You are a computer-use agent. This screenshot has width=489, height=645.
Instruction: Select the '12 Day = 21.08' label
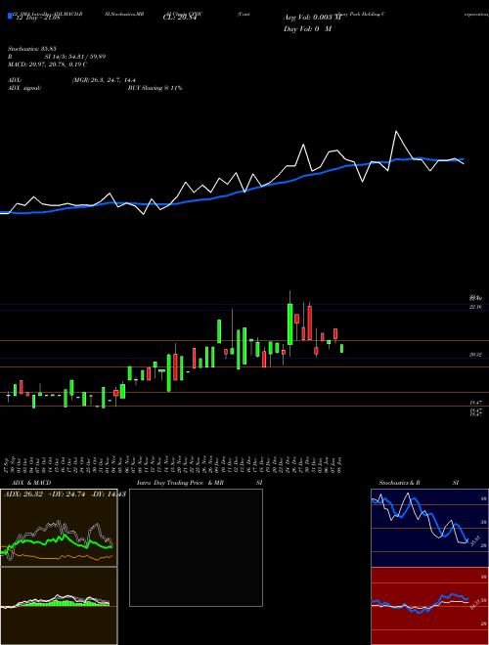(37, 18)
